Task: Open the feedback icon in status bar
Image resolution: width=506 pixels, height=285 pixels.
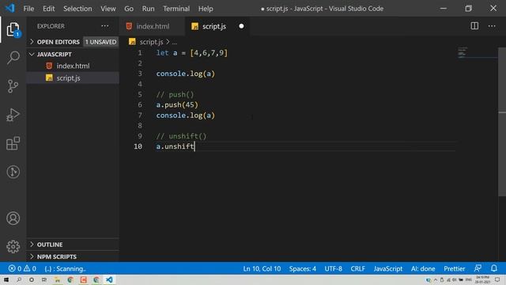Action: (x=478, y=268)
